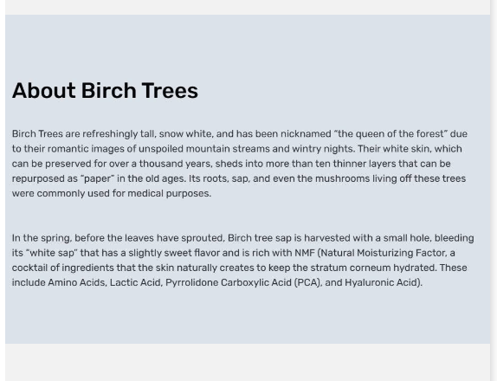Click 'Pyrrolidone Carboxylic Acid' text
This screenshot has height=381, width=497.
(229, 282)
